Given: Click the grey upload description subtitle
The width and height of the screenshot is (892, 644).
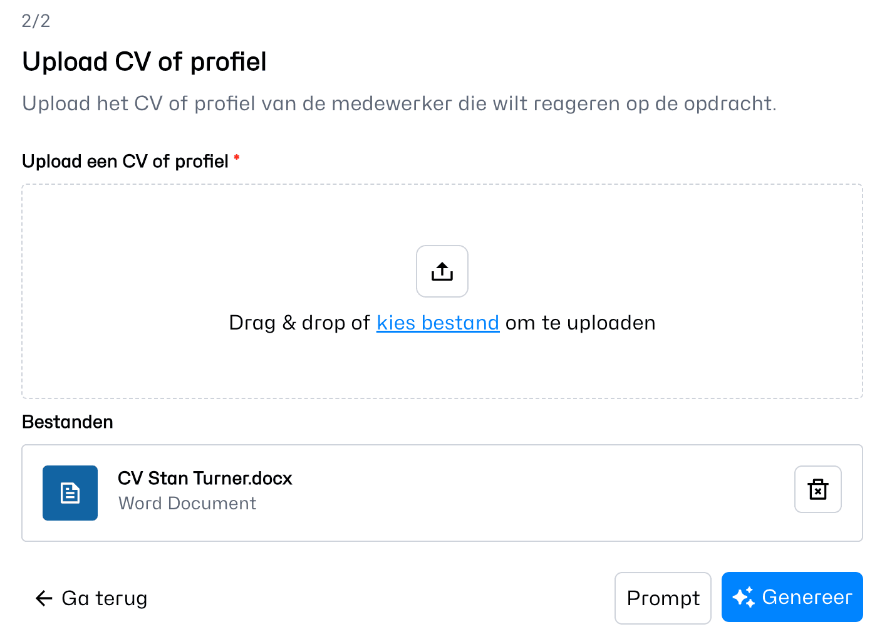Looking at the screenshot, I should click(x=399, y=103).
